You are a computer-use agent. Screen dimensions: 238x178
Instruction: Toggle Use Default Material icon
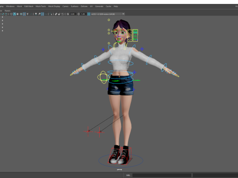pos(18,14)
